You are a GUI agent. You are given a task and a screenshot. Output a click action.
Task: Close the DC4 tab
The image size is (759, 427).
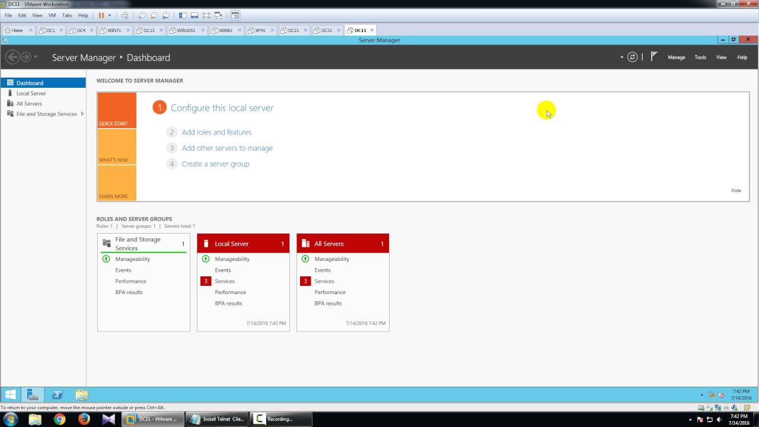click(x=91, y=30)
